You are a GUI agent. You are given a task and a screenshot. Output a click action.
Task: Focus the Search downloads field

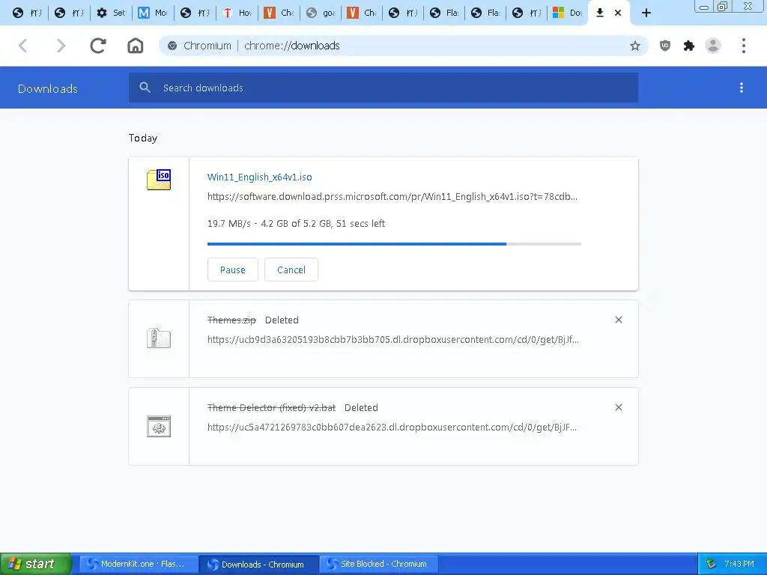click(x=383, y=88)
